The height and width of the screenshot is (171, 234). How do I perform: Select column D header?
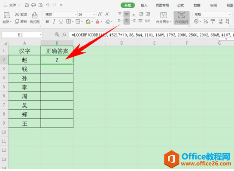click(x=122, y=43)
